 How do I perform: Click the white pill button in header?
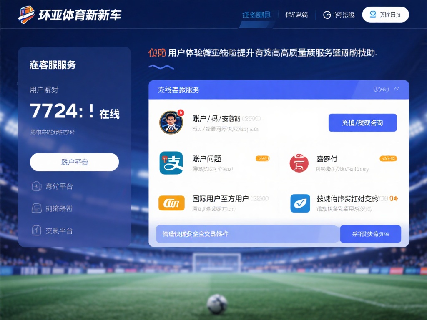point(385,15)
